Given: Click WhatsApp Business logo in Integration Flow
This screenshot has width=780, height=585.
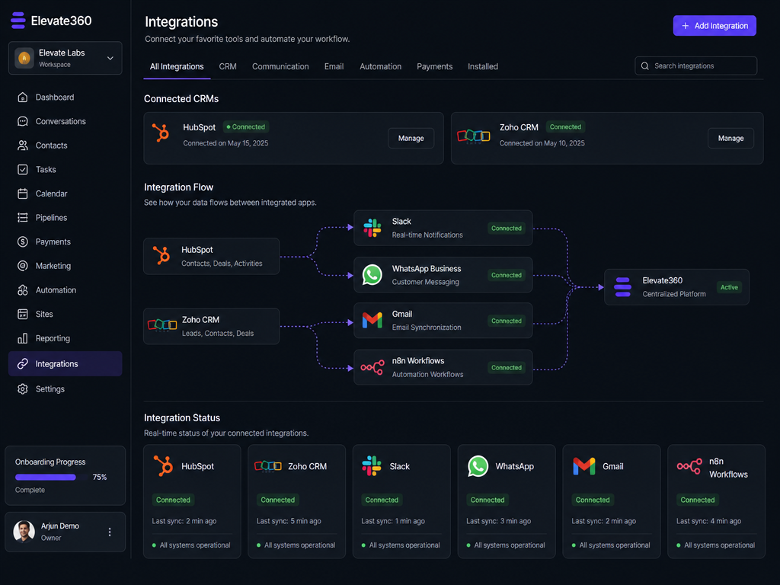Looking at the screenshot, I should coord(372,274).
